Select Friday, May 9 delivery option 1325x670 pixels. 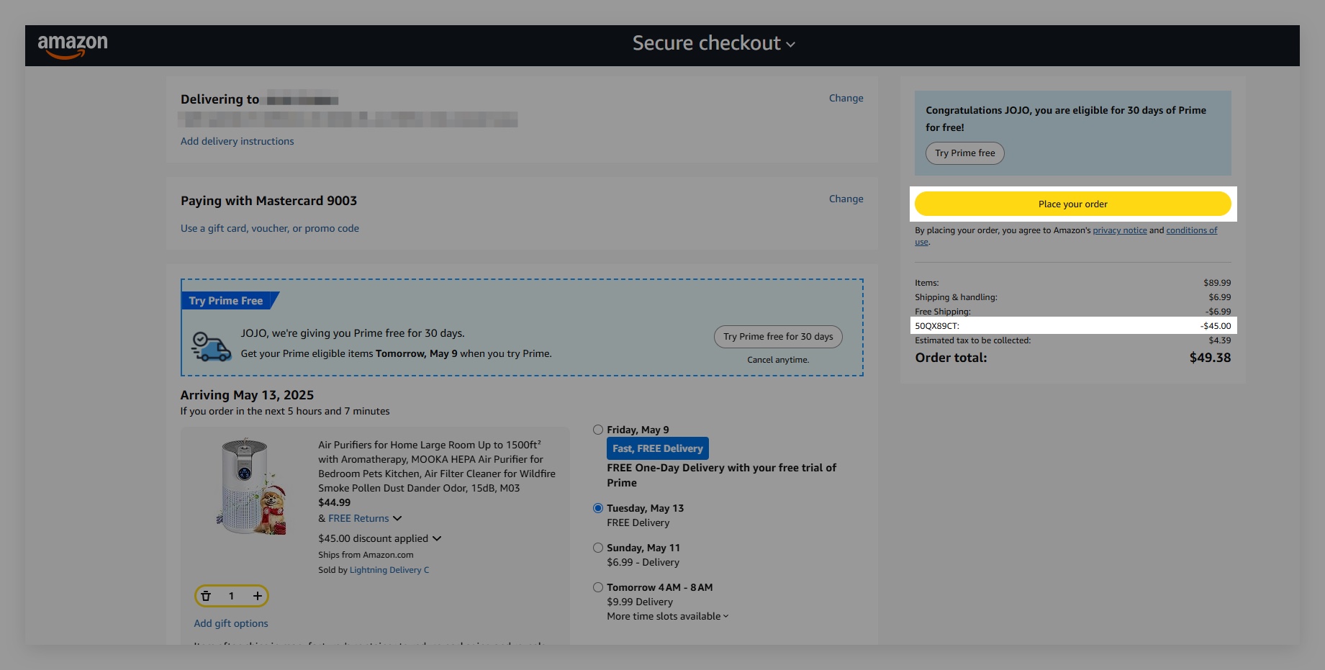(598, 430)
